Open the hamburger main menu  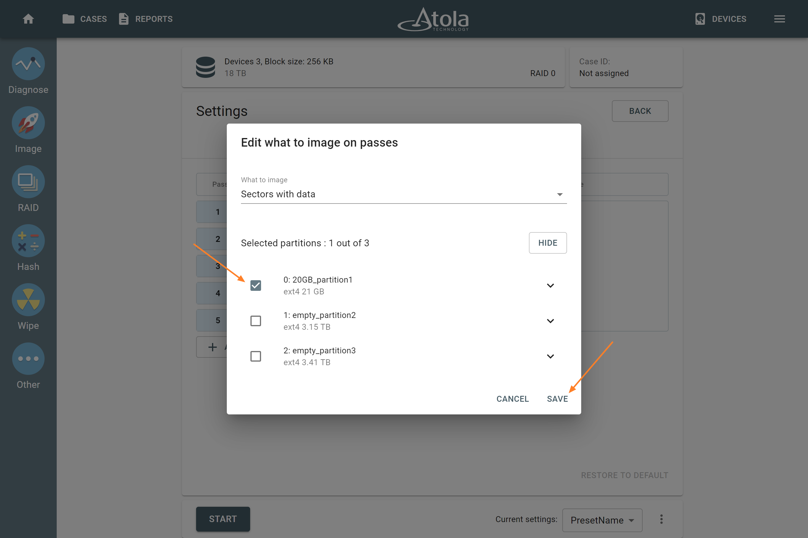tap(779, 19)
